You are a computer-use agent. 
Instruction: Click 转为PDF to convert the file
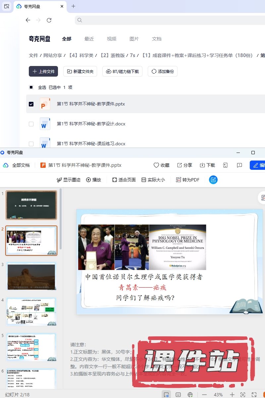[x=187, y=180]
